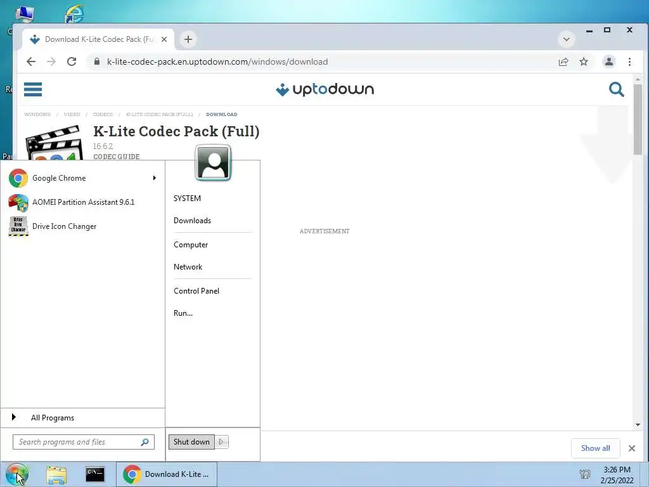Click the user account picture
The width and height of the screenshot is (649, 487).
(x=213, y=163)
